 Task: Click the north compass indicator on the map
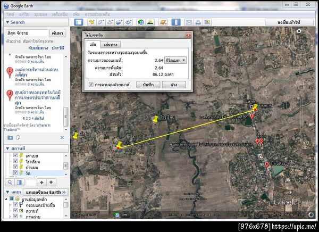pyautogui.click(x=299, y=31)
